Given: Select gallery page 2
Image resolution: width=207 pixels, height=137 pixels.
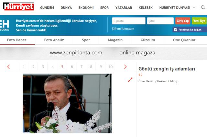Looking at the screenshot, I should pos(33,67).
